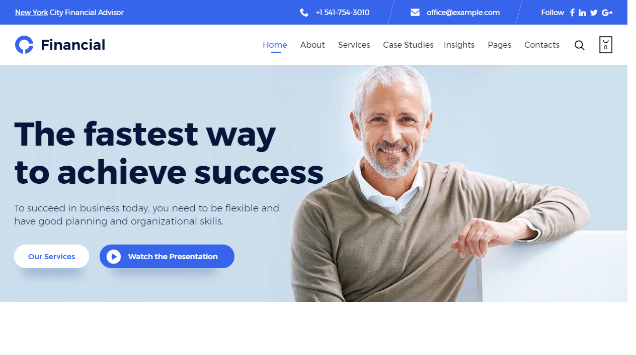Select the Insights menu item
The width and height of the screenshot is (636, 355).
coord(459,45)
